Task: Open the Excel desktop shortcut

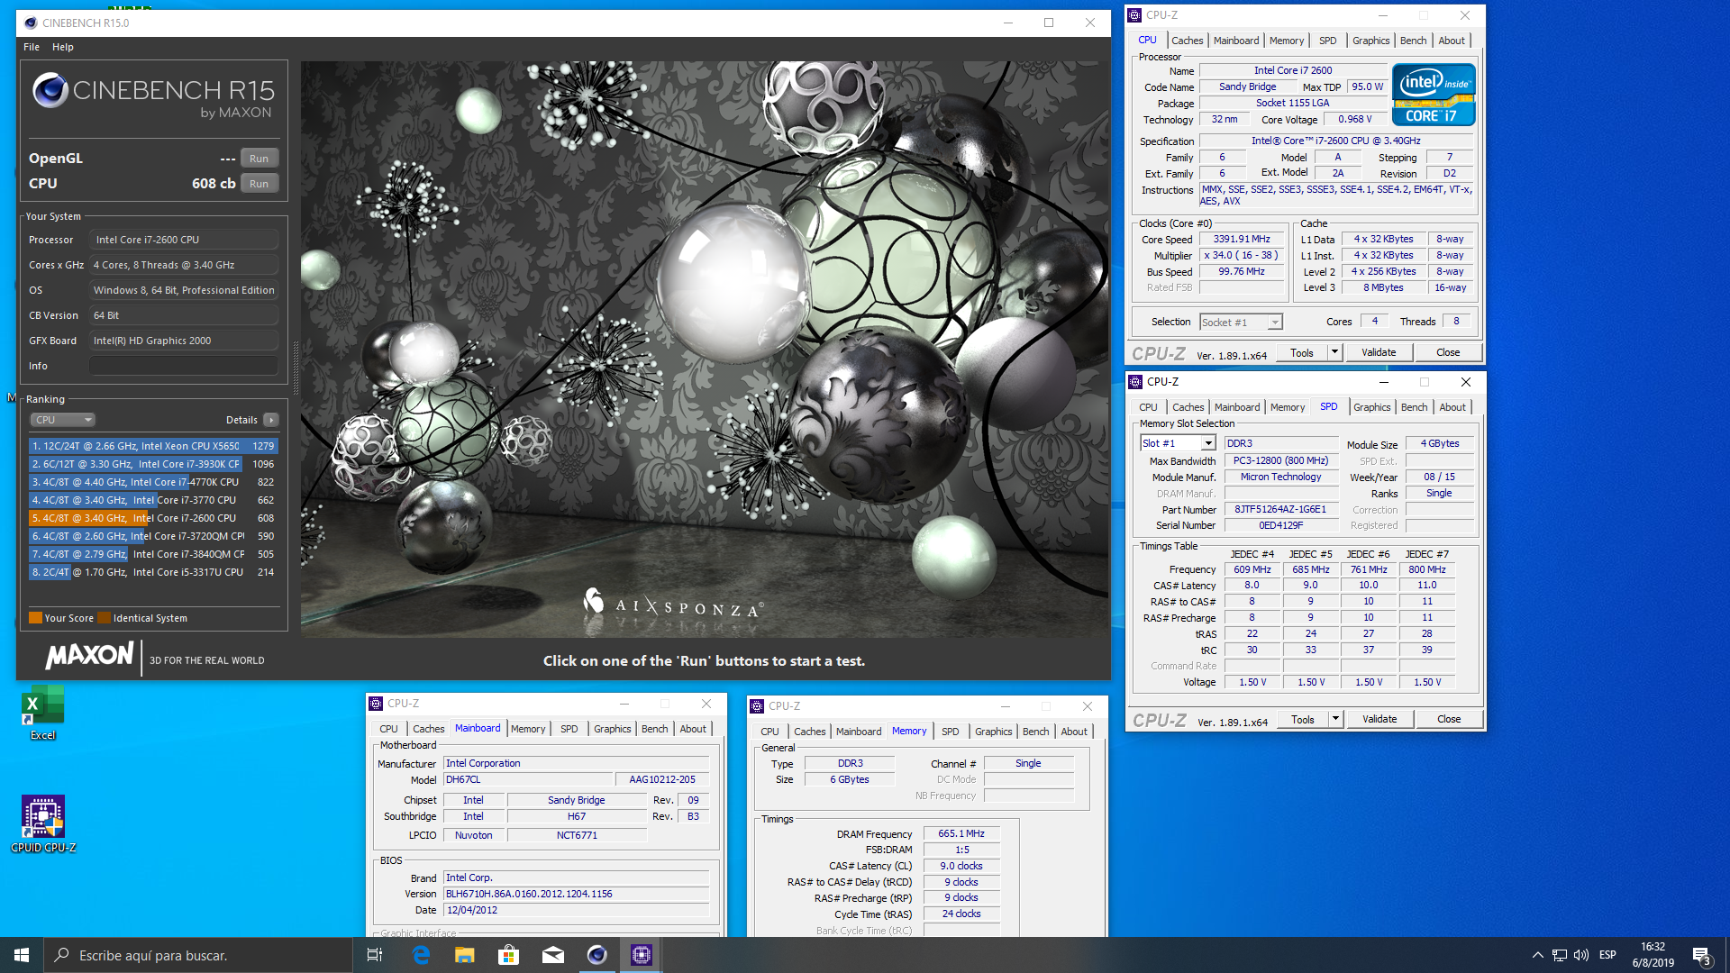Action: pyautogui.click(x=42, y=712)
